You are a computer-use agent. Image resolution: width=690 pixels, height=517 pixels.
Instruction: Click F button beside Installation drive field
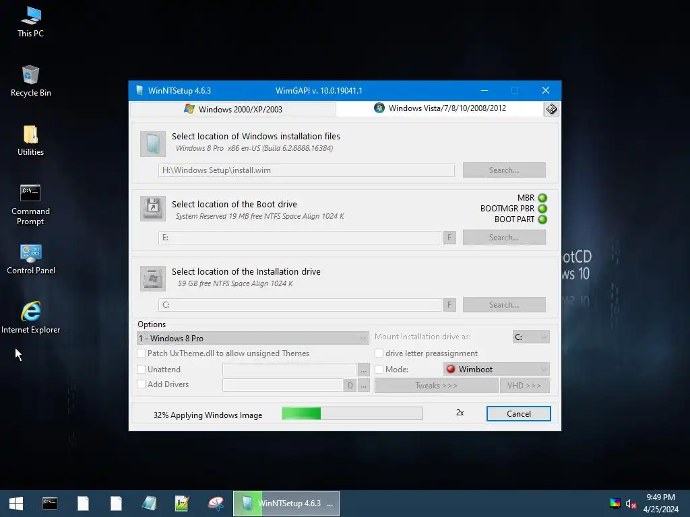449,305
